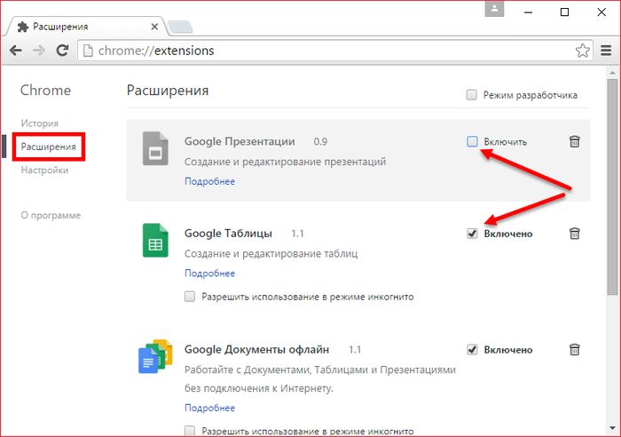
Task: Uncheck Включено for Google Таблицы
Action: click(x=472, y=234)
